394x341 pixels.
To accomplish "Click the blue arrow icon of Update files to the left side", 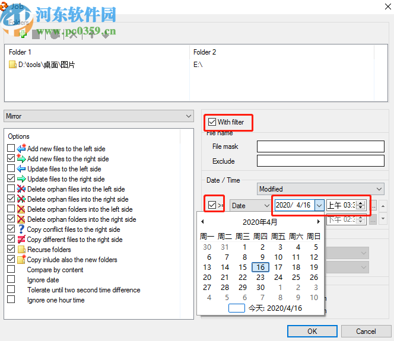I will [x=21, y=169].
